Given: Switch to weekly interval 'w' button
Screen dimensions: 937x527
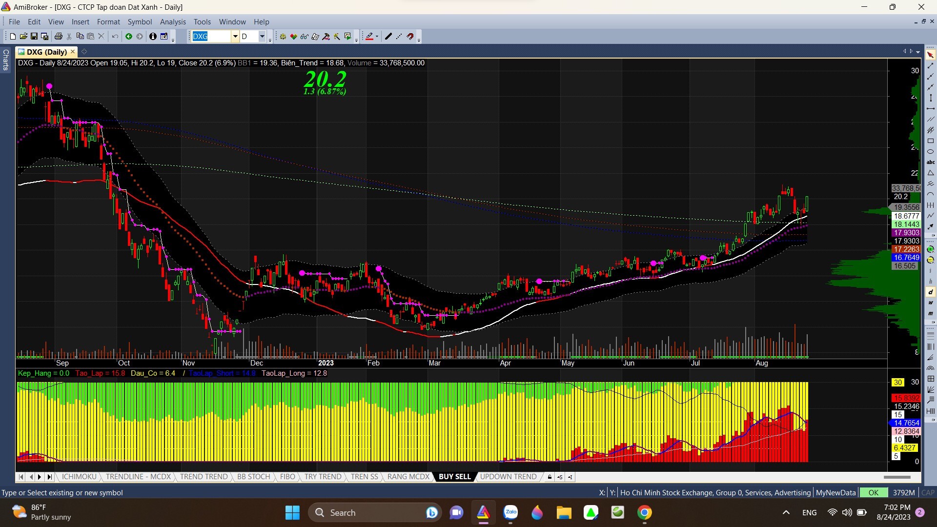Looking at the screenshot, I should [x=931, y=303].
